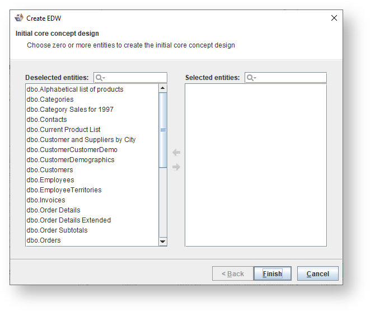Click the deselected entities scrollbar thumb
This screenshot has height=312, width=370.
coord(163,130)
